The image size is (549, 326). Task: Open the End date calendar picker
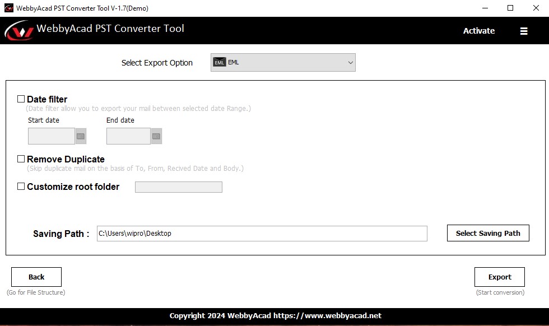click(x=156, y=136)
